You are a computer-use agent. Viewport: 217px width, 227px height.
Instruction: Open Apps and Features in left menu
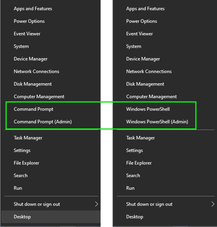(33, 9)
